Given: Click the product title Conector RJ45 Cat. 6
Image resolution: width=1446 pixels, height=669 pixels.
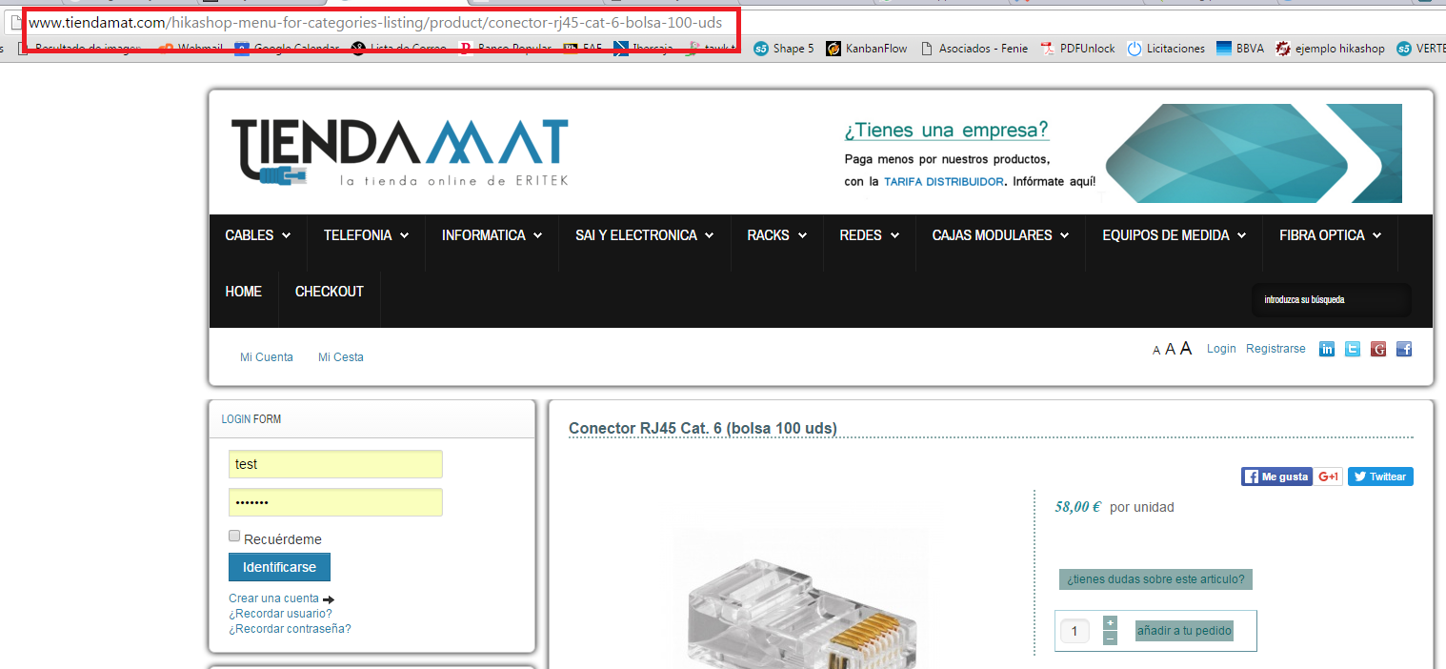Looking at the screenshot, I should [703, 429].
